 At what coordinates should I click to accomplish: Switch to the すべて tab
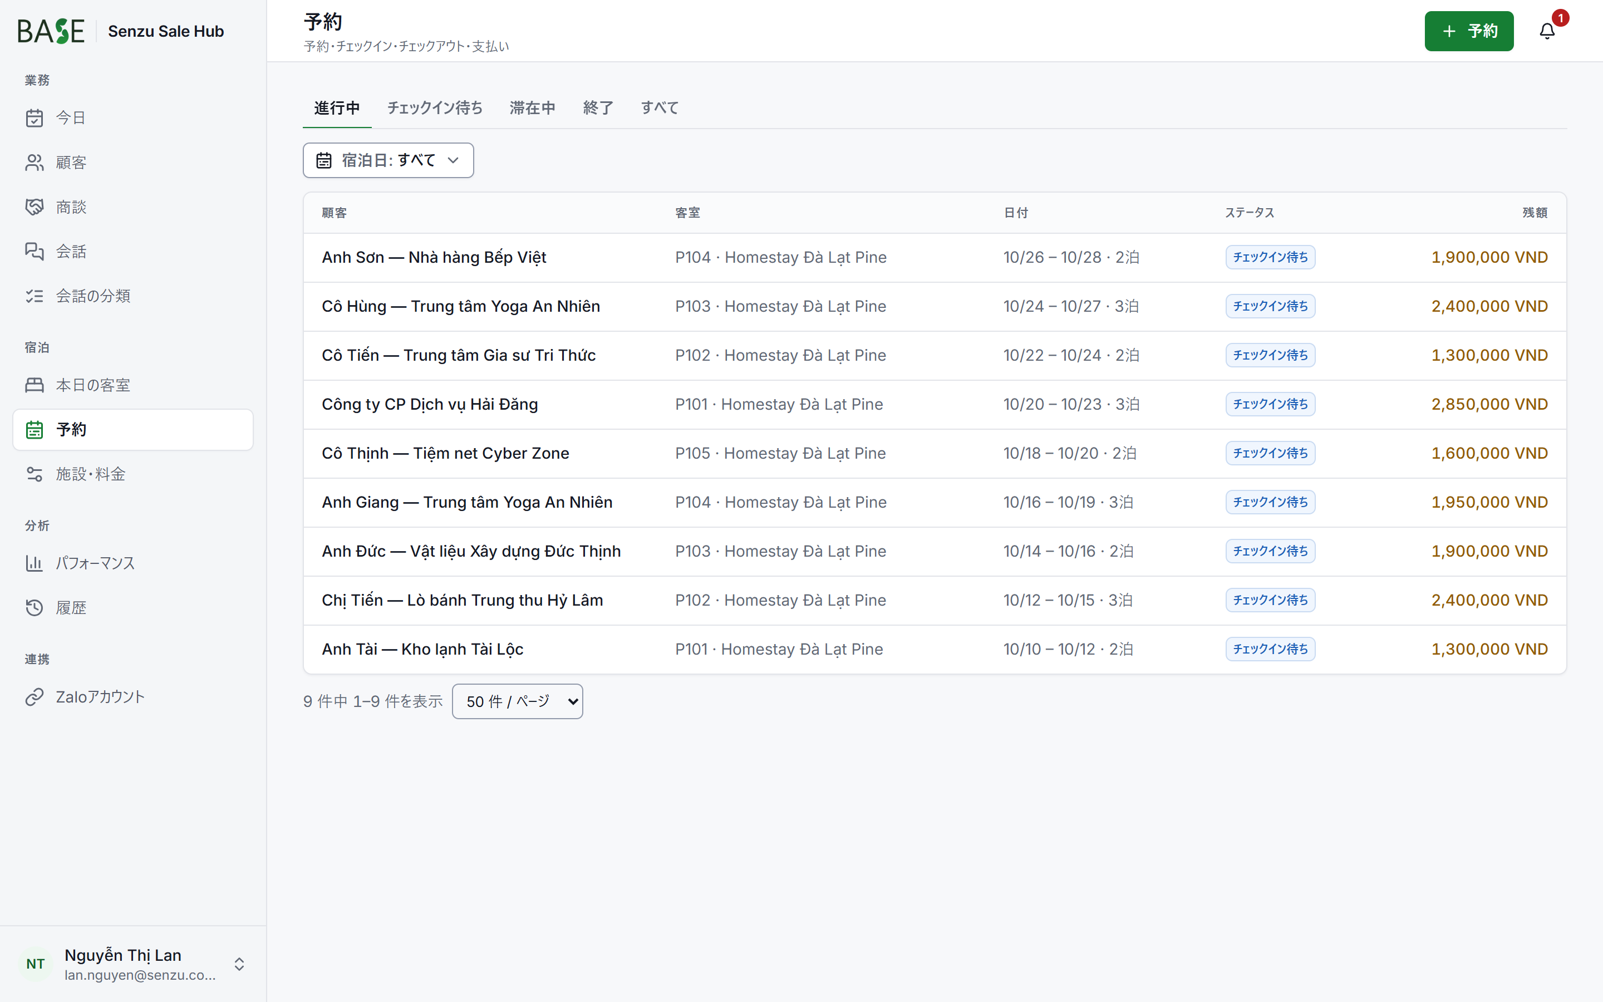(x=660, y=108)
